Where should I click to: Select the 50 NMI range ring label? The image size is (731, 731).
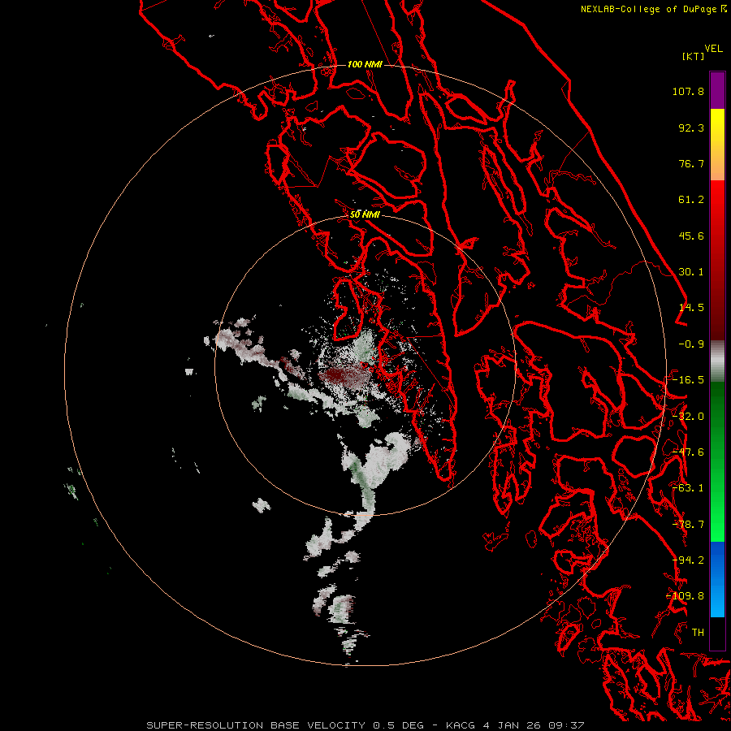tap(365, 214)
